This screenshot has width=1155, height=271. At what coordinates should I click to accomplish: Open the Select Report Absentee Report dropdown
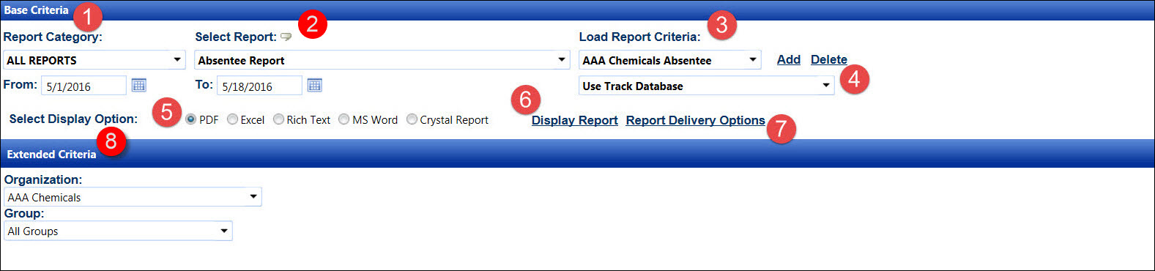point(382,60)
